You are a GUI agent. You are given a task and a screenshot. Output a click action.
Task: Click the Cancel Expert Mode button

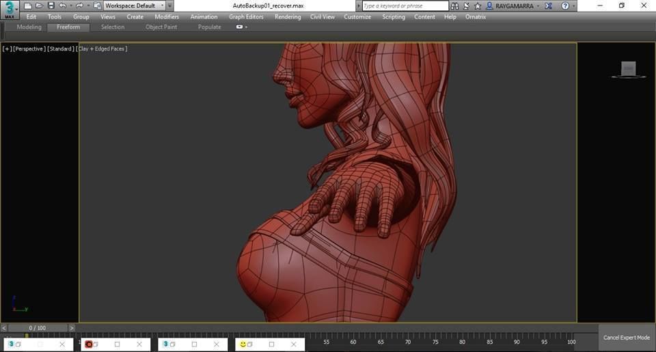coord(627,338)
